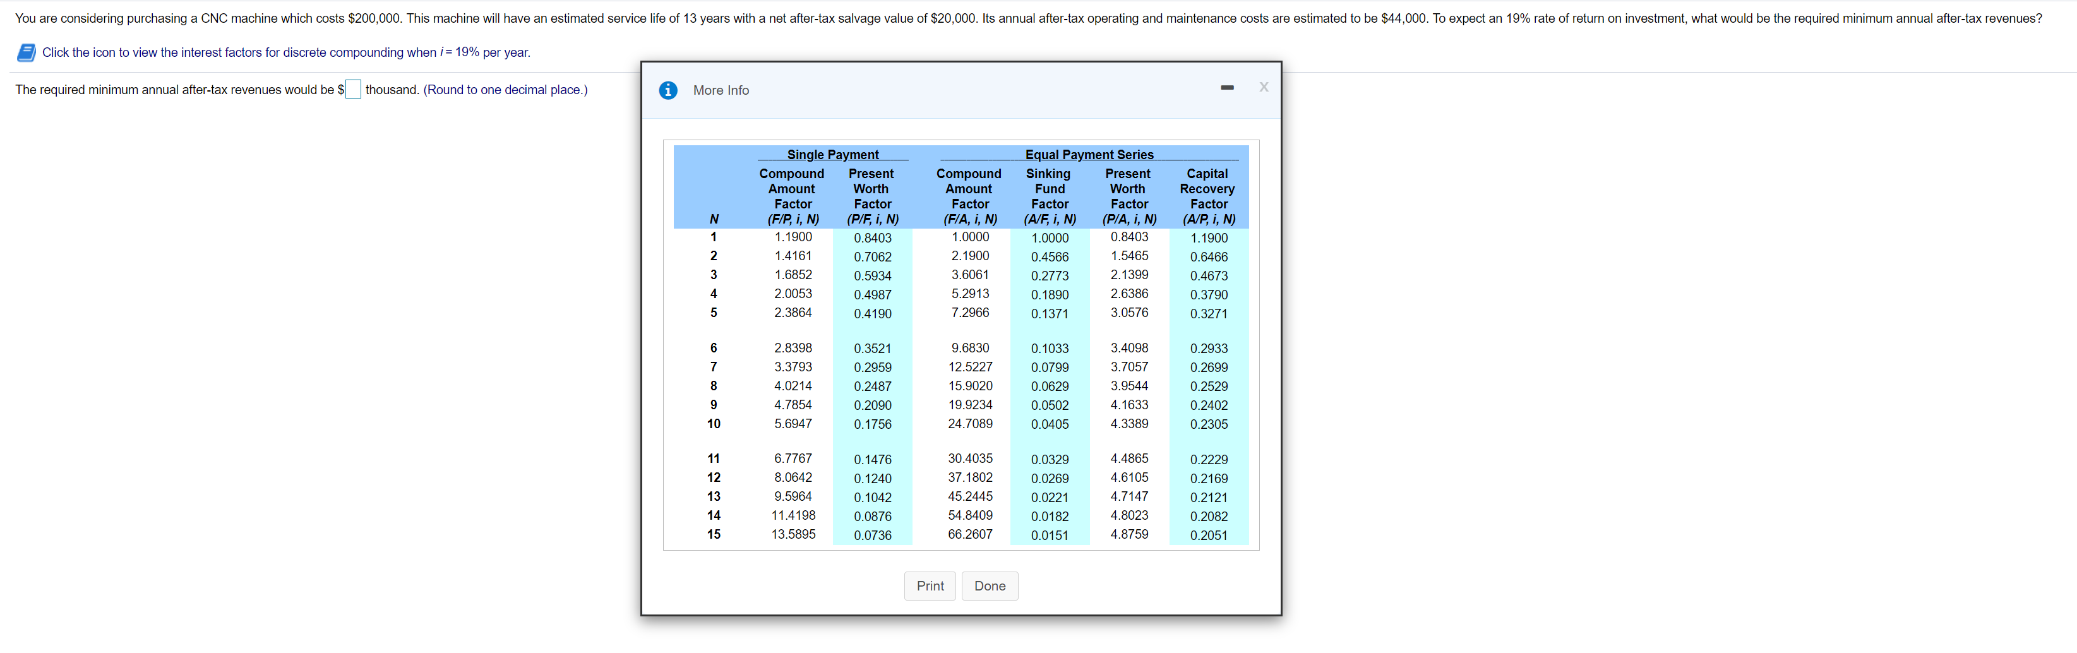Click the '(A/P, i, N)' column heading
The width and height of the screenshot is (2077, 653).
pyautogui.click(x=1209, y=219)
